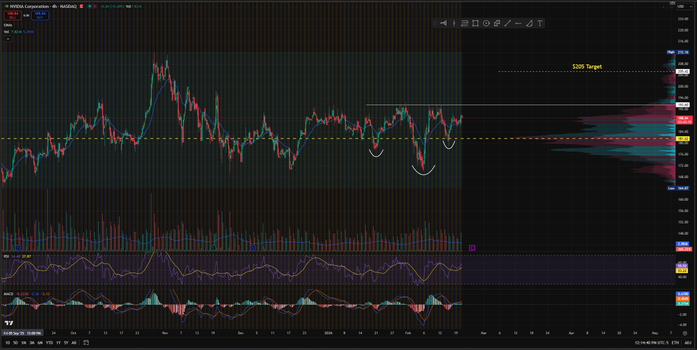The height and width of the screenshot is (350, 697).
Task: Set range to 5D
Action: 15,343
